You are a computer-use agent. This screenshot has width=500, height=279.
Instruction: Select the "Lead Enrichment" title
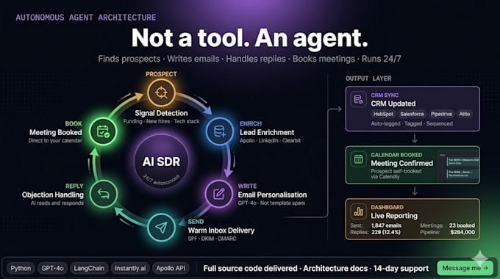pyautogui.click(x=267, y=132)
